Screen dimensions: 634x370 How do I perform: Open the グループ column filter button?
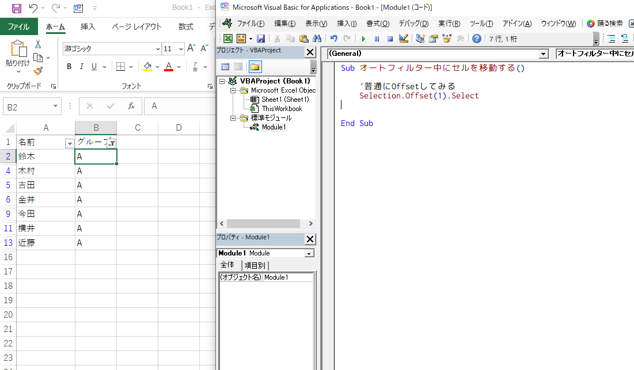coord(112,143)
